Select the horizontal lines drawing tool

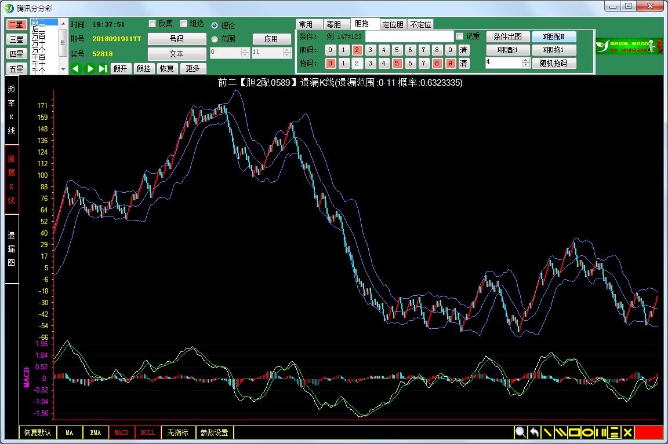point(614,432)
